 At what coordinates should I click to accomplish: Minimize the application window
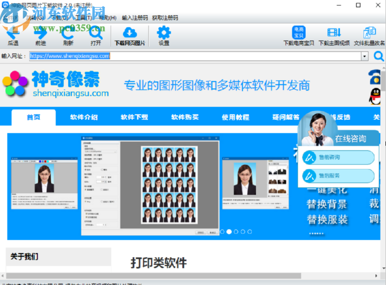pyautogui.click(x=339, y=5)
